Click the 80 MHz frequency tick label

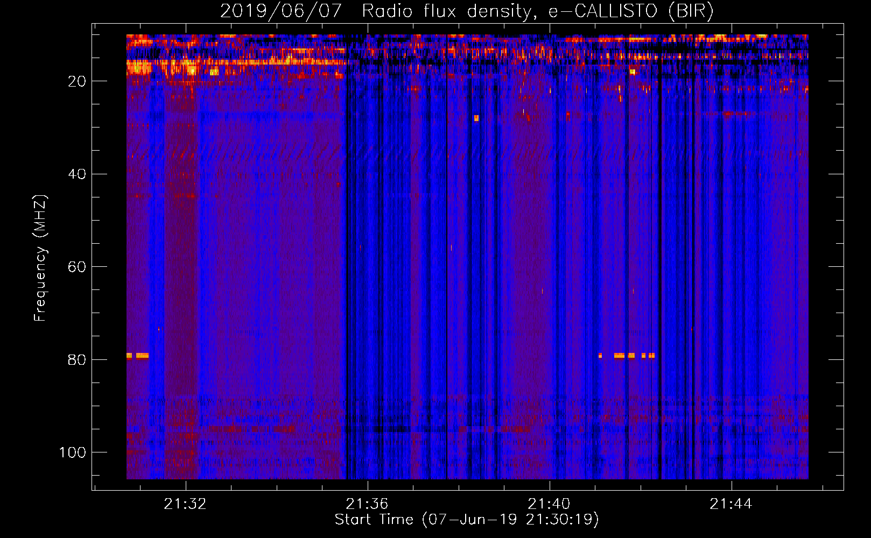coord(77,359)
